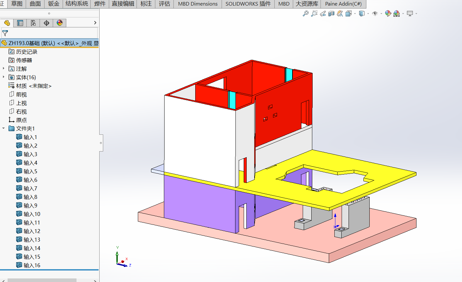462x282 pixels.
Task: Collapse the feature tree panel handle
Action: (101, 143)
